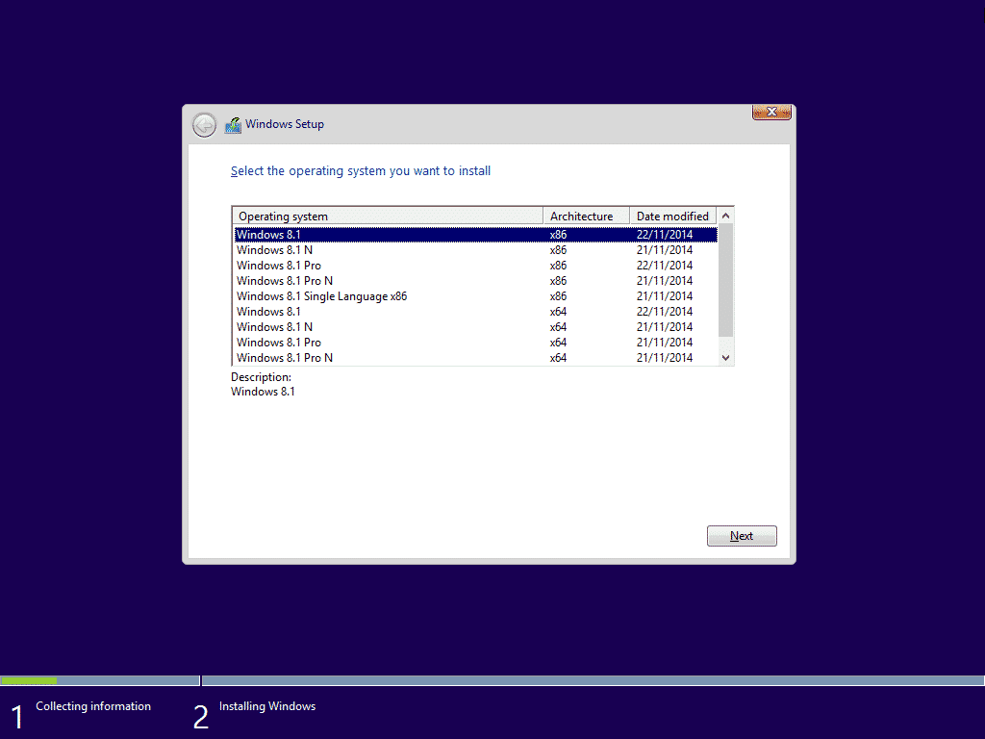Click the Next button
The width and height of the screenshot is (985, 739).
coord(742,535)
